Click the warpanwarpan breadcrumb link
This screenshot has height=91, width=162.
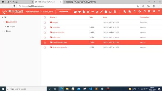coord(32,12)
